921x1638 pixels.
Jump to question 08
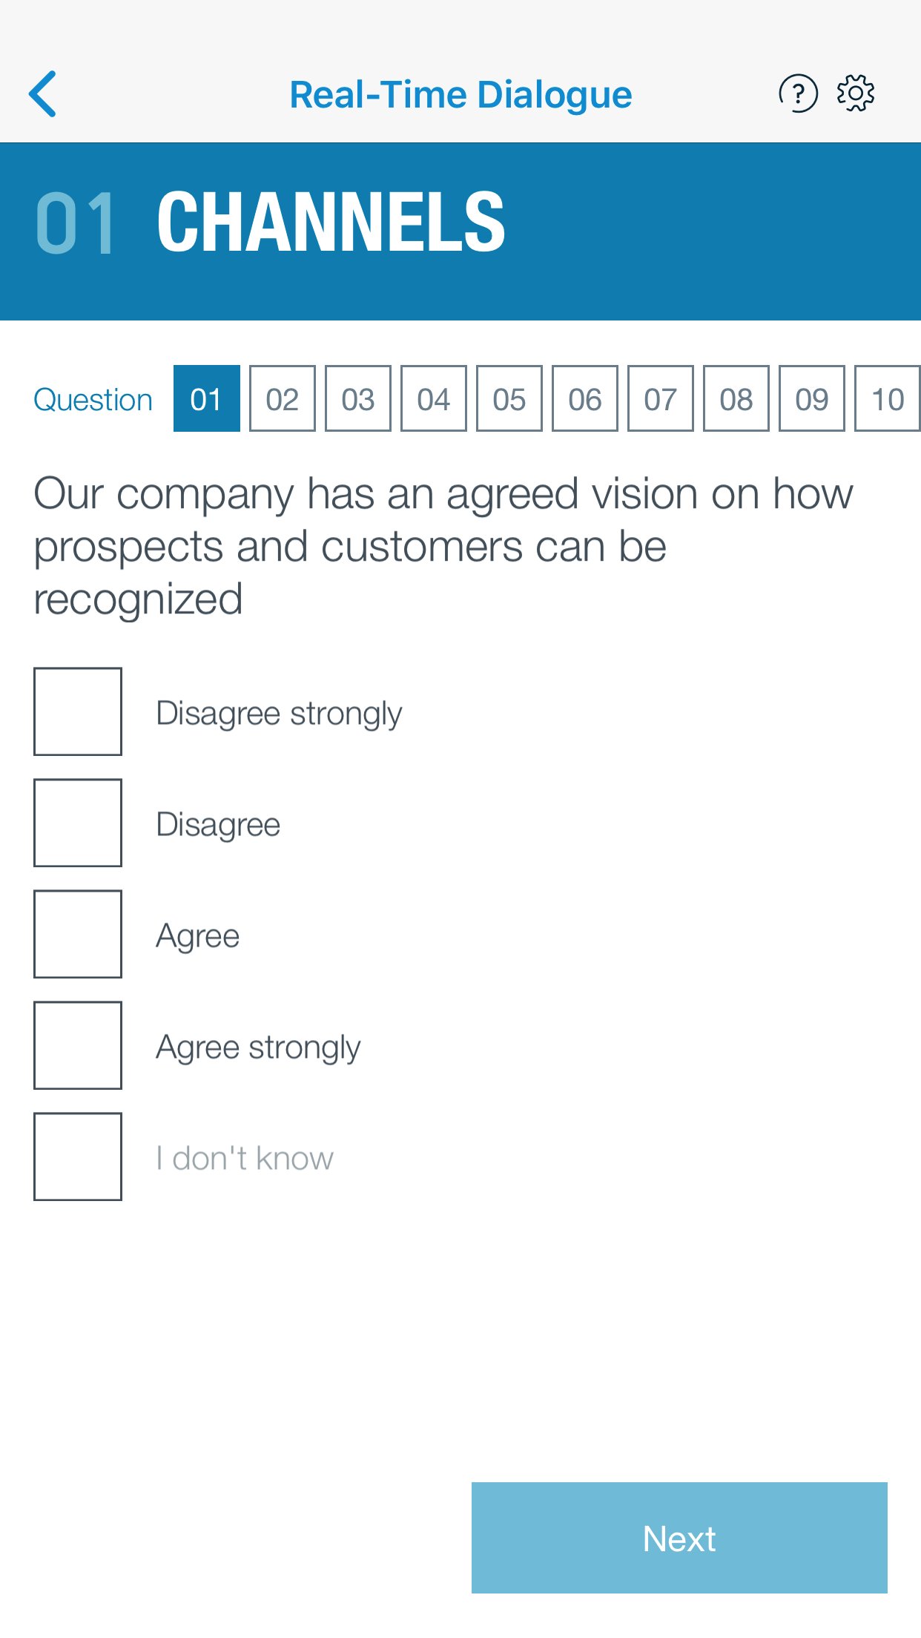click(736, 398)
